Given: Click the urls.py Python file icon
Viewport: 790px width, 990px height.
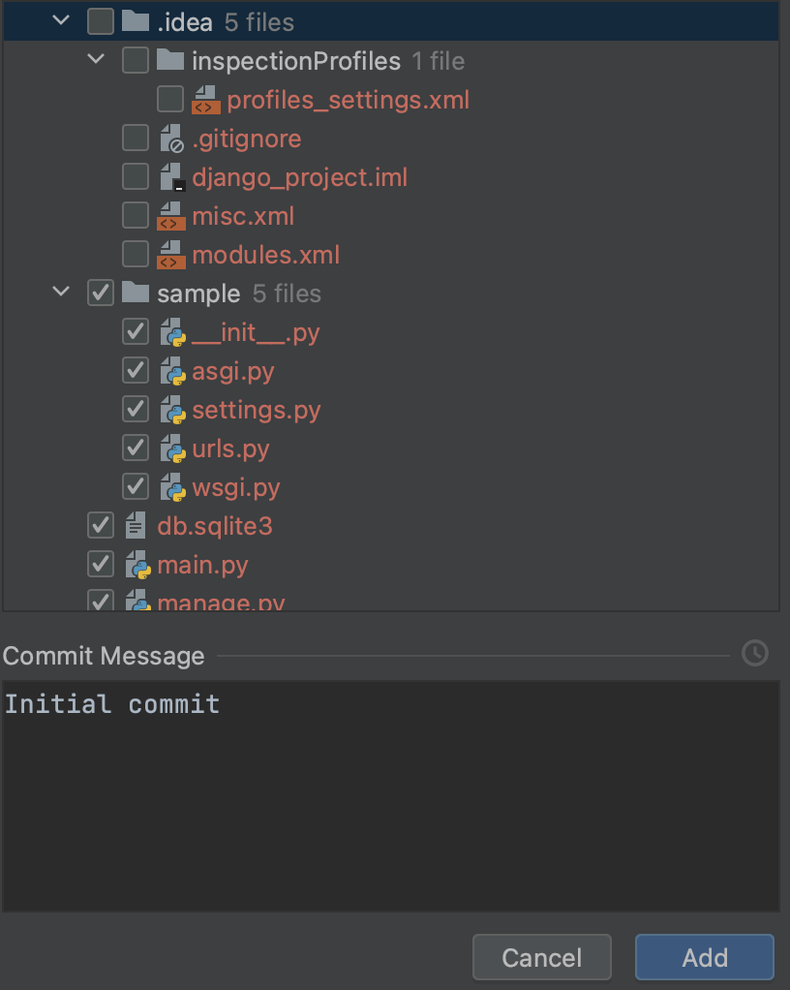Looking at the screenshot, I should (172, 449).
